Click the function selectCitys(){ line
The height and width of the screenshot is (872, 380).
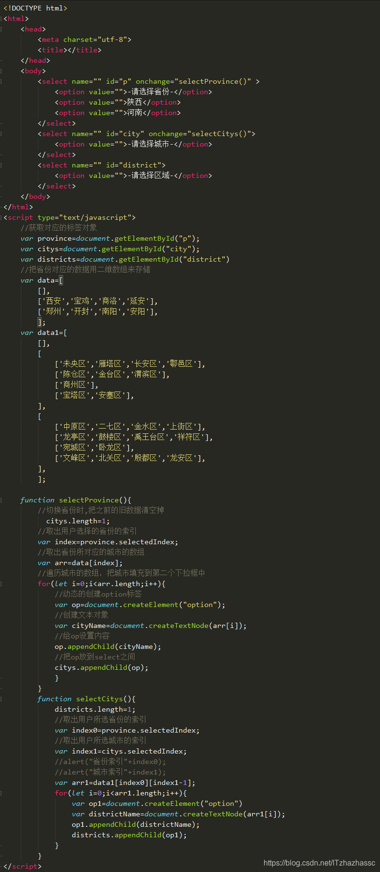86,699
